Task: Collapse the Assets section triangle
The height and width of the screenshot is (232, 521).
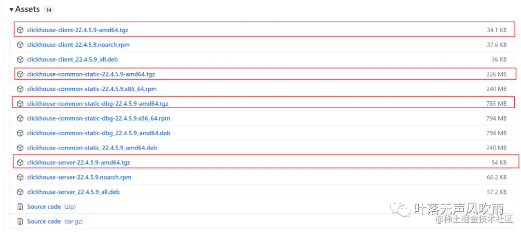Action: (12, 10)
